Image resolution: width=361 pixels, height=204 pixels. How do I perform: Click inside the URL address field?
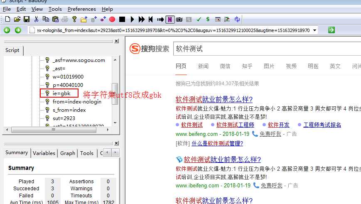[173, 30]
